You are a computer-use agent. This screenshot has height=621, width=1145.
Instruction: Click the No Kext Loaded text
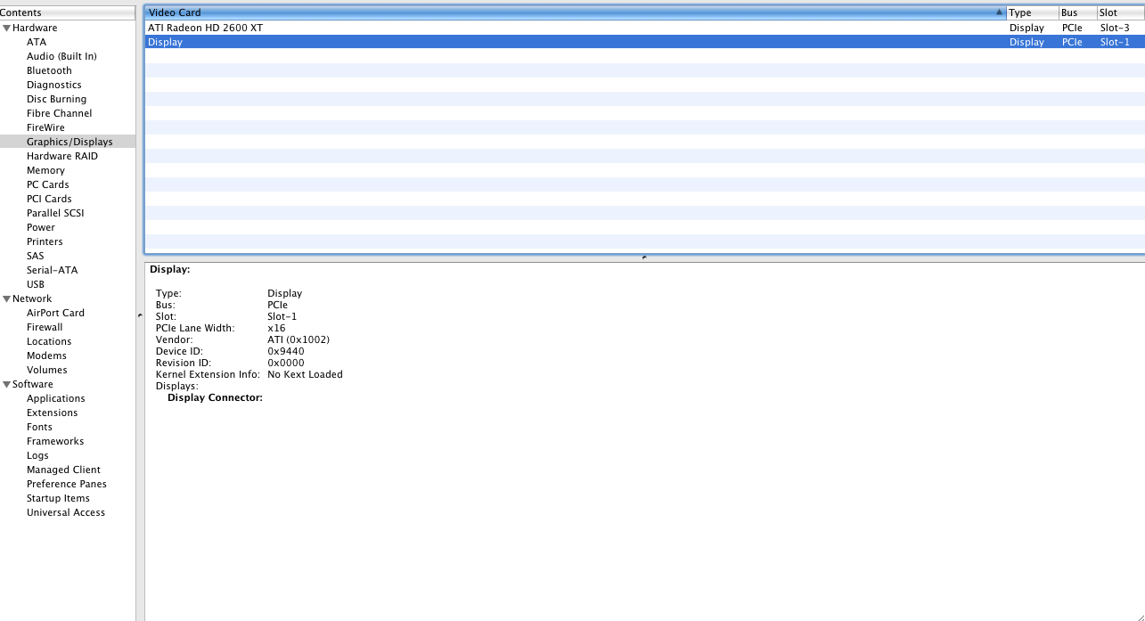[305, 374]
